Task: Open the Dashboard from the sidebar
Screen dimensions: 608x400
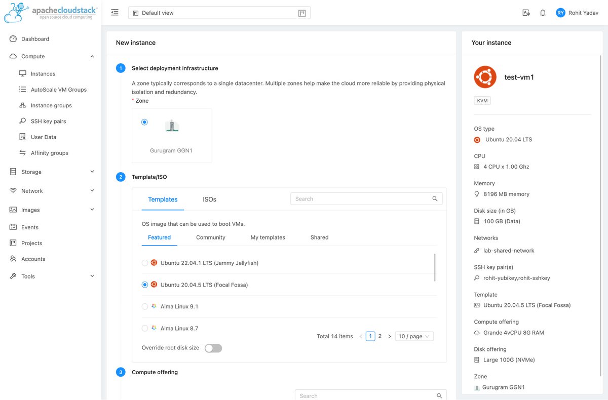Action: pos(34,38)
